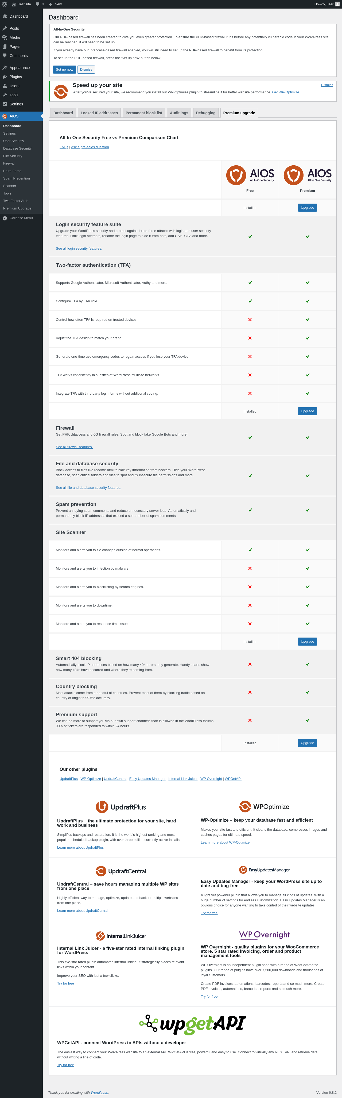Screen dimensions: 342x1098
Task: Open Media library from sidebar
Action: tap(21, 37)
